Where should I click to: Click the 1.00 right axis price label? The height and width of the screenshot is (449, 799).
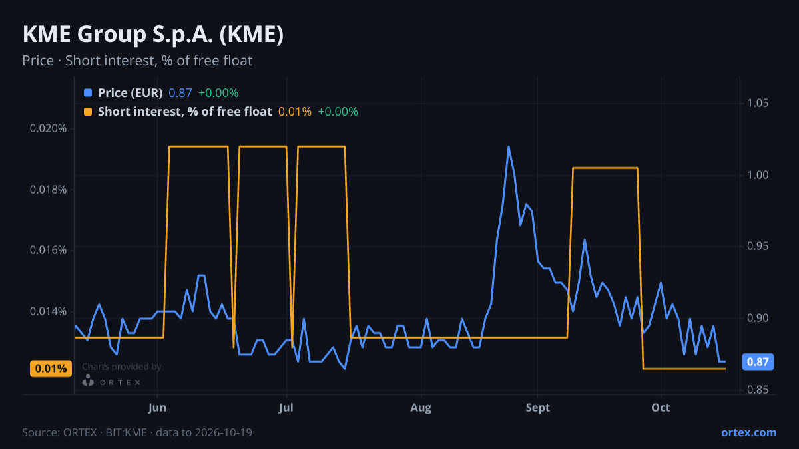(x=758, y=175)
